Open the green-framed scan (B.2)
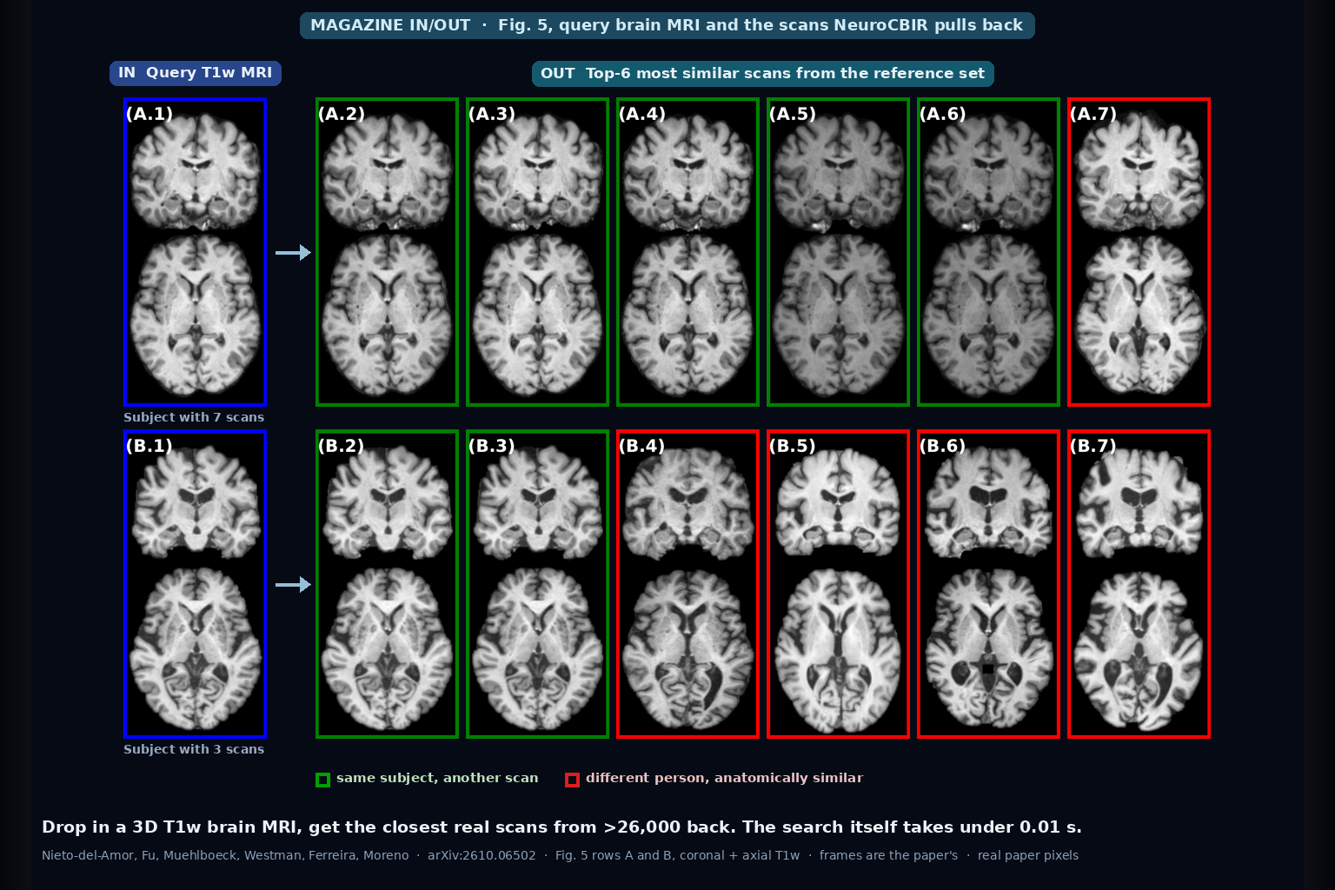 [x=387, y=584]
